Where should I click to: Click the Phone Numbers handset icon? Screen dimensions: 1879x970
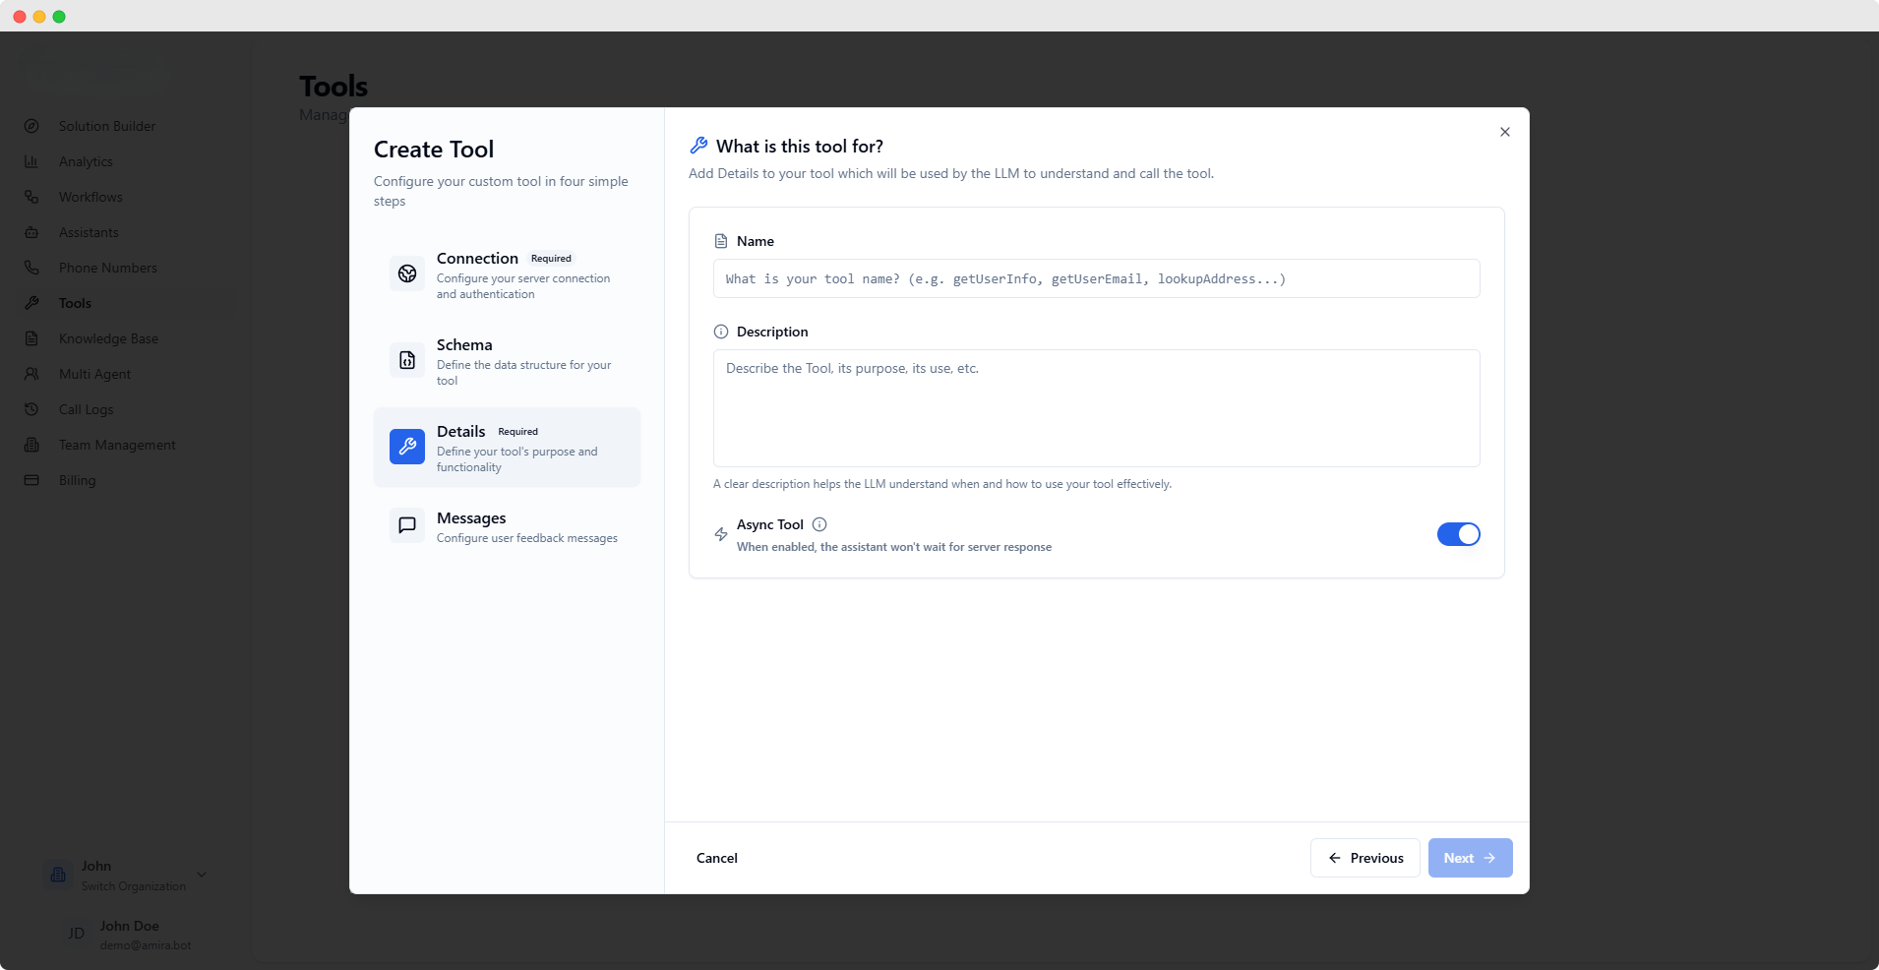click(31, 268)
